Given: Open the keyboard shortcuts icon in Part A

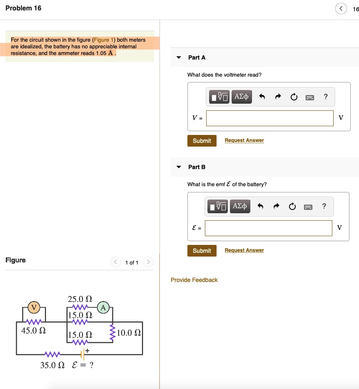Looking at the screenshot, I should [309, 97].
